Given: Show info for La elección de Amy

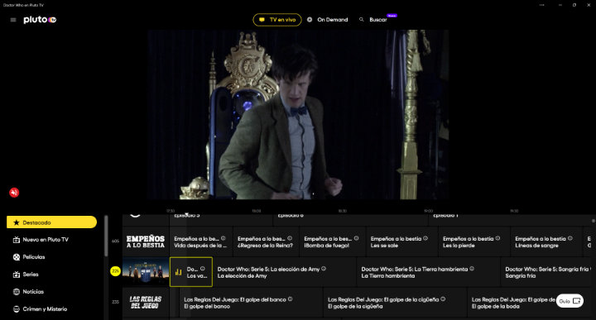Looking at the screenshot, I should tap(324, 269).
